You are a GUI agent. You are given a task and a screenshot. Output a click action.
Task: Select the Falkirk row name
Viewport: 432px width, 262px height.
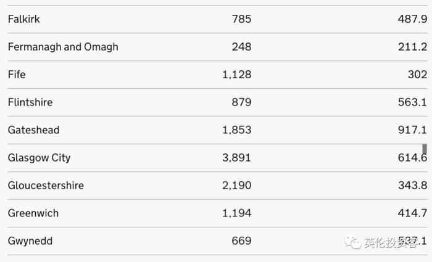(x=23, y=19)
